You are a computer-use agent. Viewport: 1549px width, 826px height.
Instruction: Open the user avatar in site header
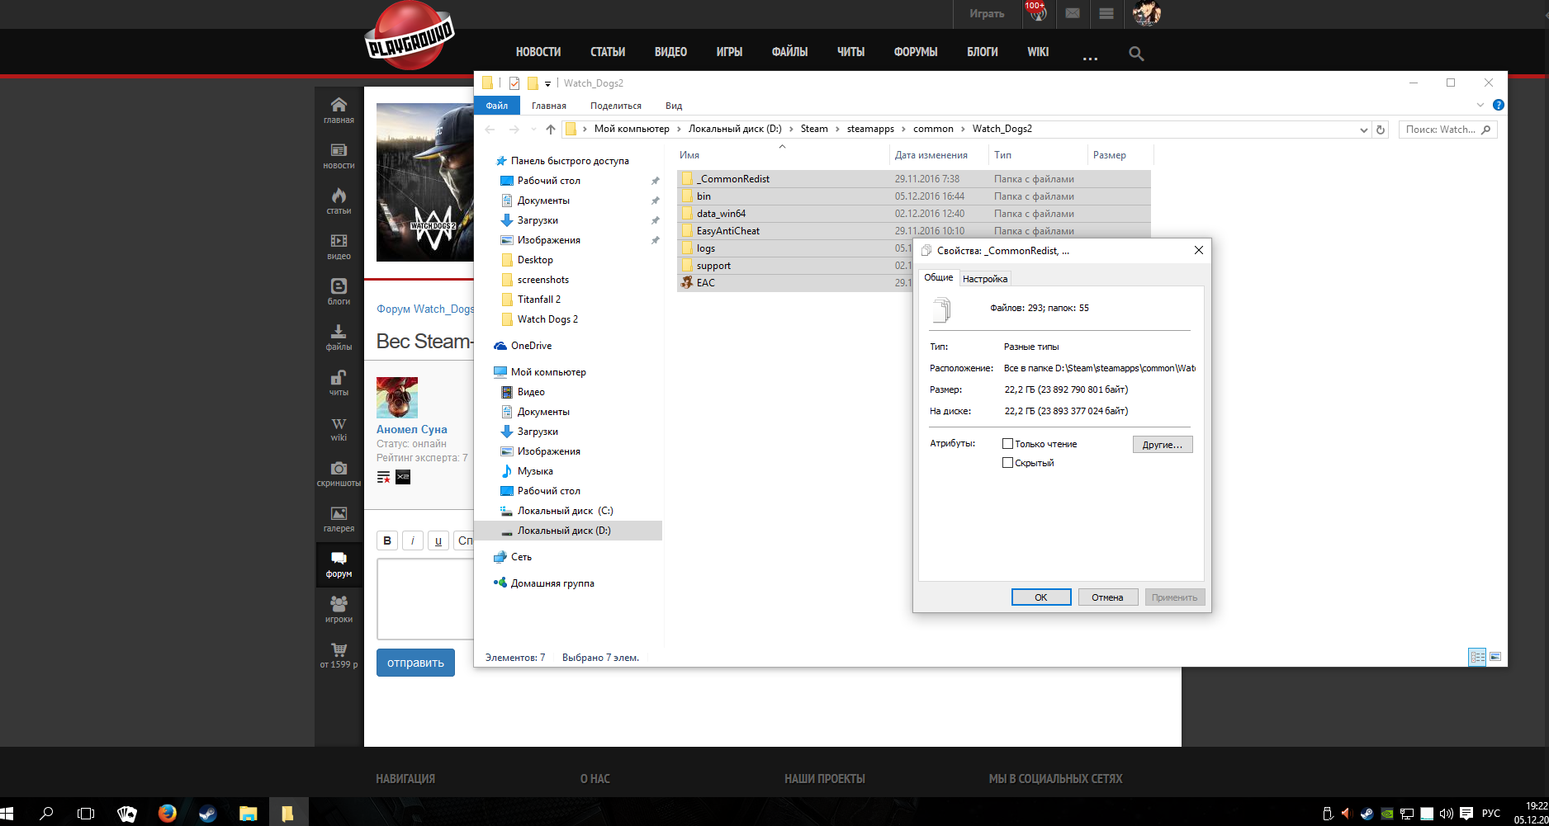1146,13
